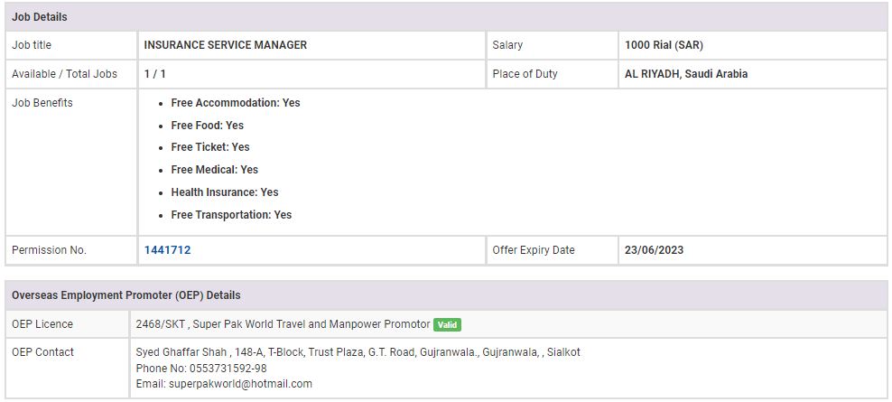
Task: Select the Free Transportation benefit item
Action: (231, 215)
